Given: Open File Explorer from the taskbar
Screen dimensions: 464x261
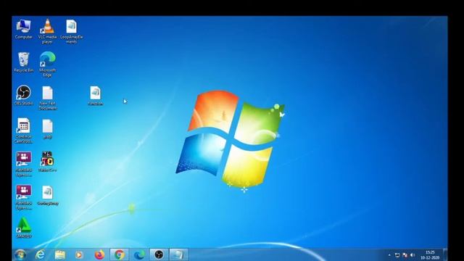Looking at the screenshot, I should 59,254.
